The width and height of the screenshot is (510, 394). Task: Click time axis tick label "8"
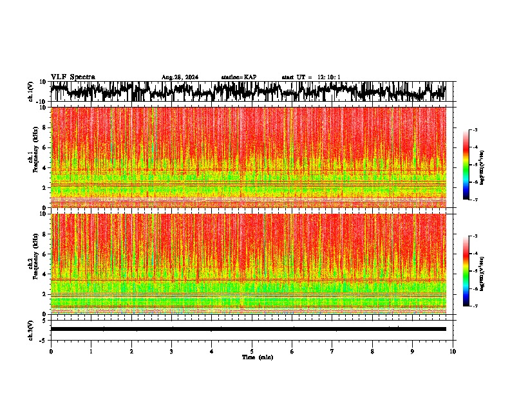pyautogui.click(x=372, y=352)
